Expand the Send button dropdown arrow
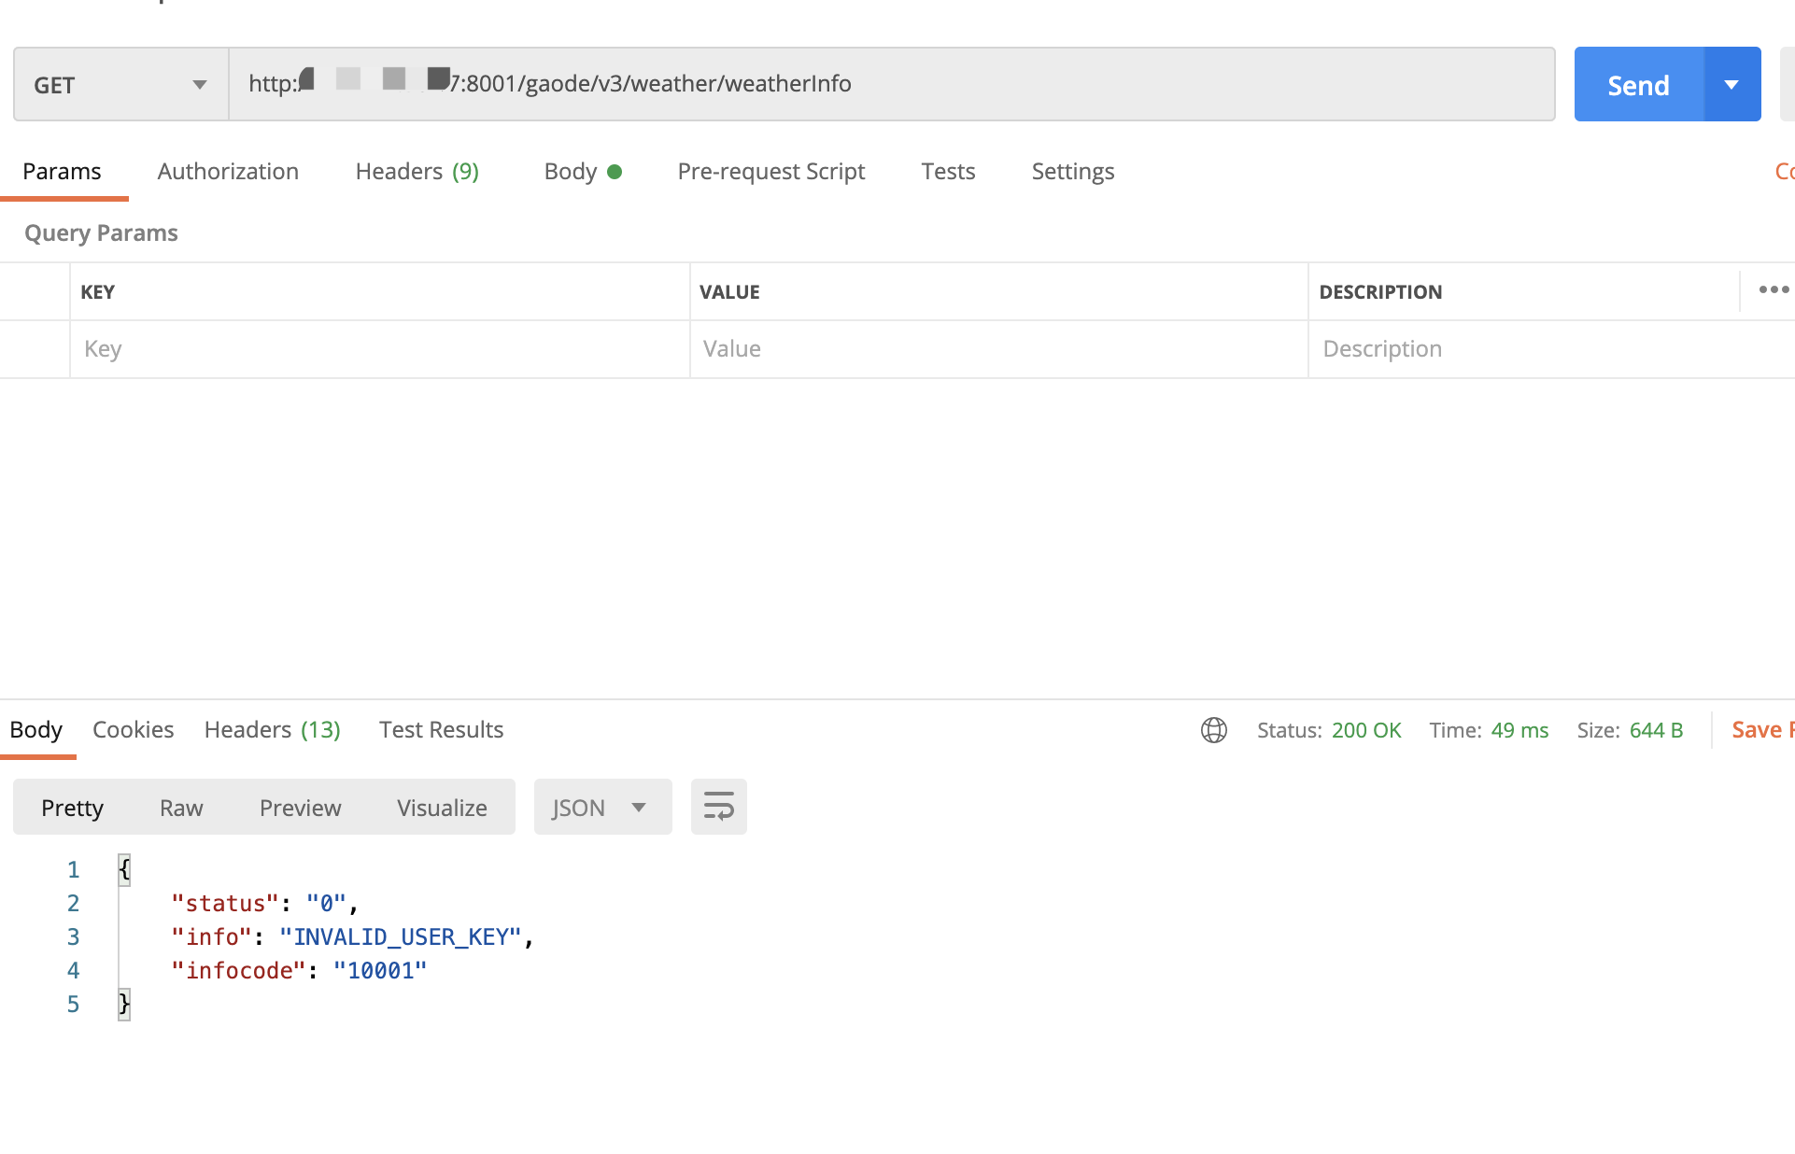 coord(1731,85)
